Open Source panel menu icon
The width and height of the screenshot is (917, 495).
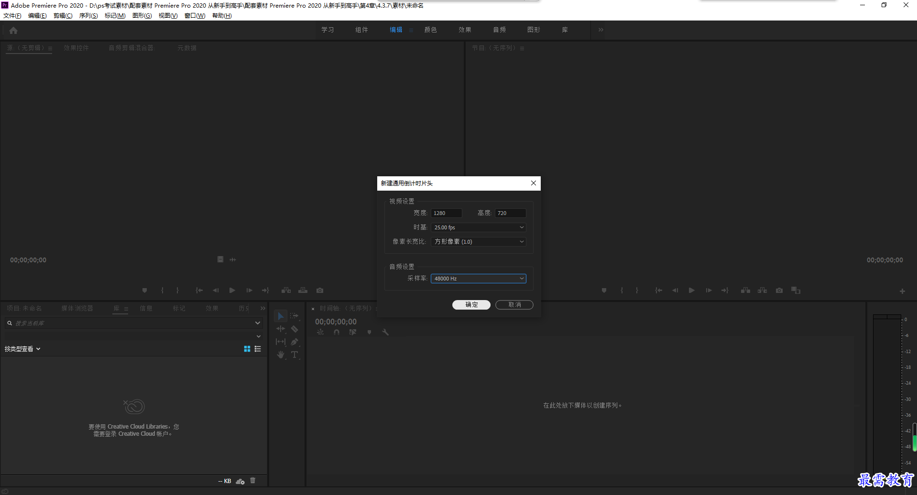50,48
